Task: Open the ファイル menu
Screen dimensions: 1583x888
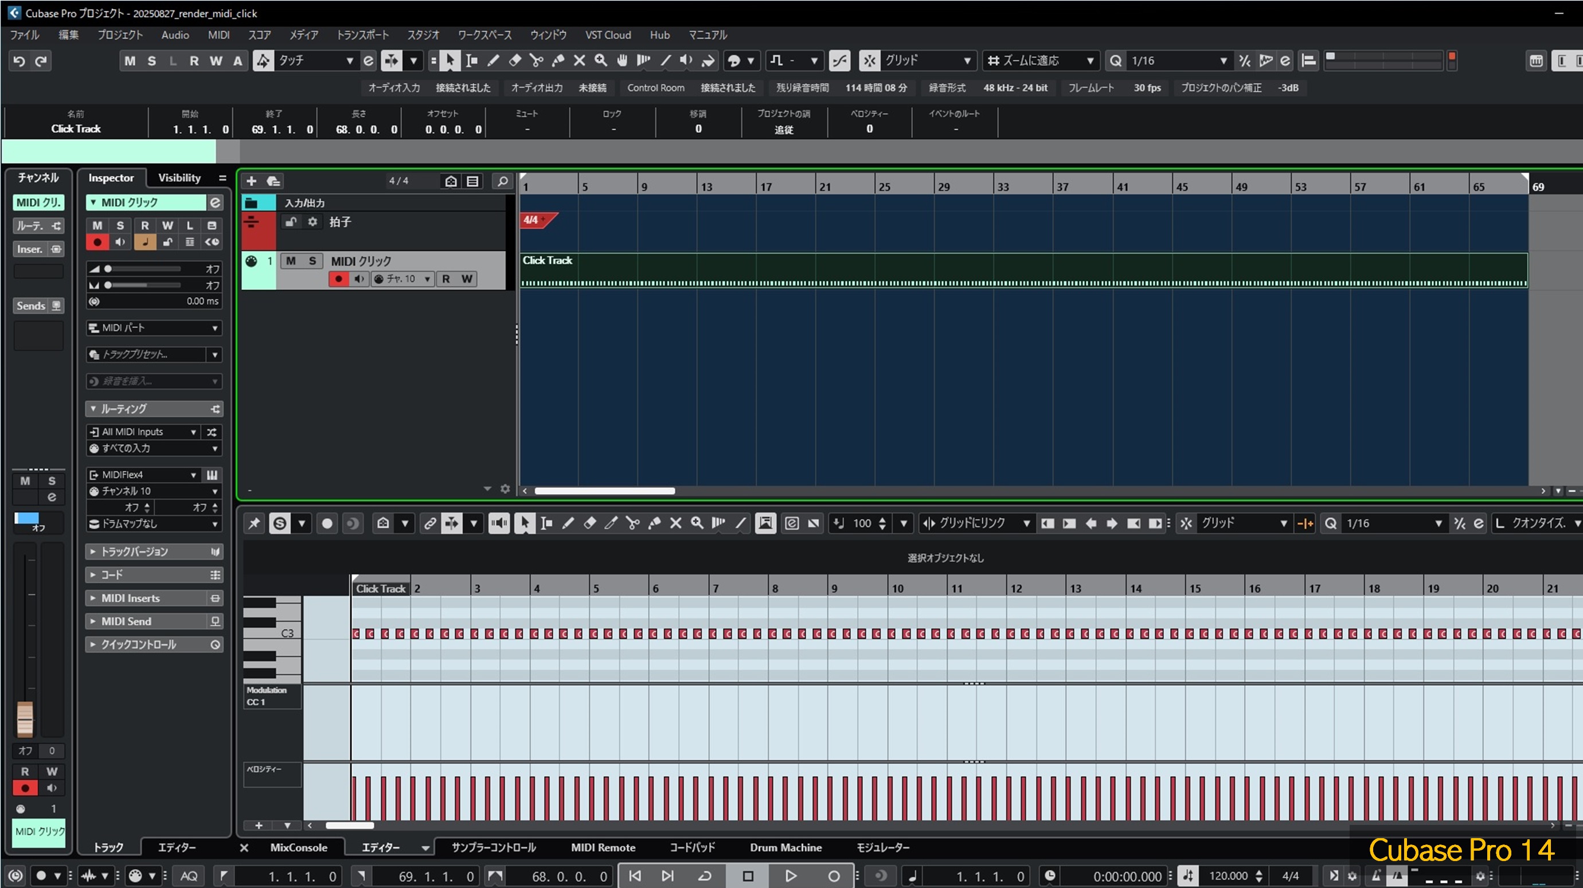Action: coord(25,35)
